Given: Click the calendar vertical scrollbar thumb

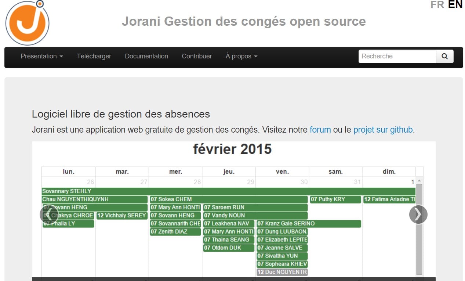Looking at the screenshot, I should click(x=419, y=229).
